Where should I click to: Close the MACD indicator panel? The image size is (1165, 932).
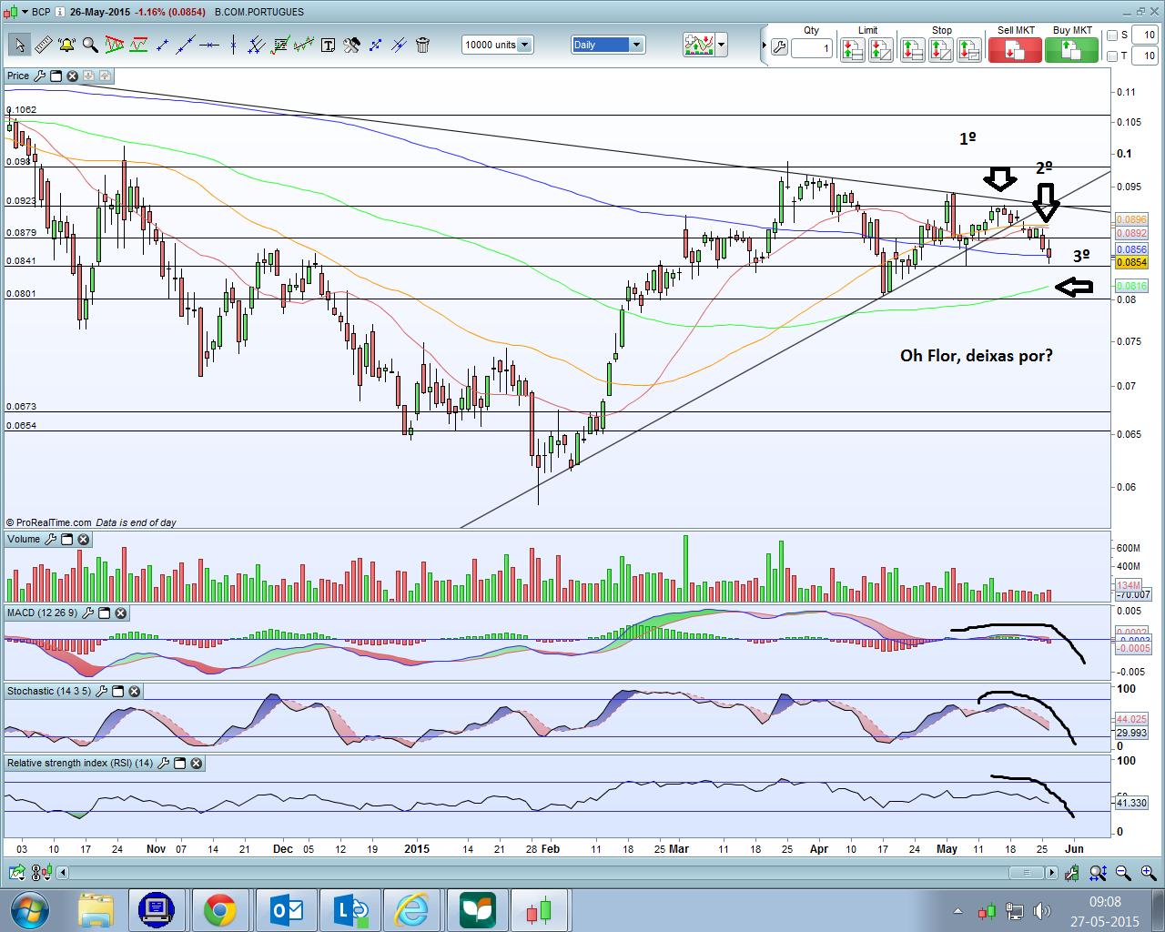tap(120, 613)
